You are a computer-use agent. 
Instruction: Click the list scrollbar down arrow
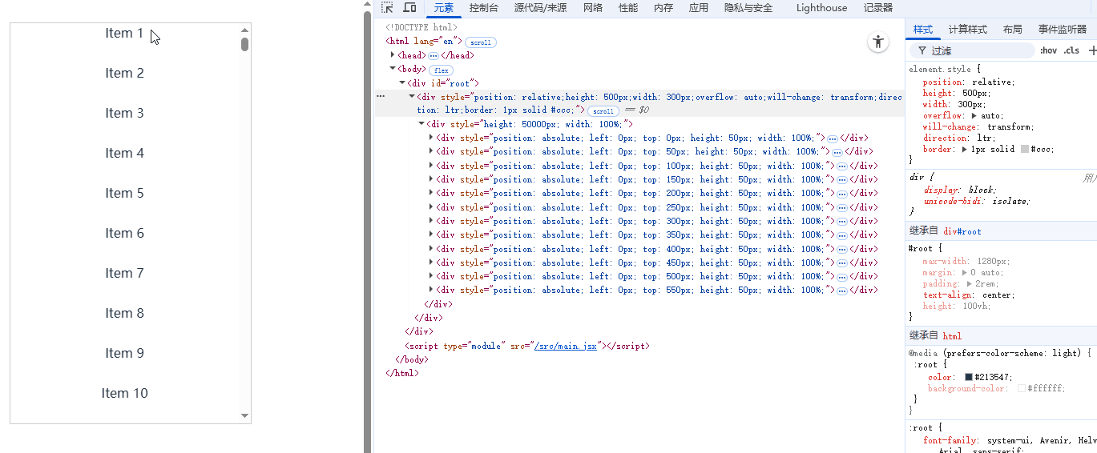245,416
